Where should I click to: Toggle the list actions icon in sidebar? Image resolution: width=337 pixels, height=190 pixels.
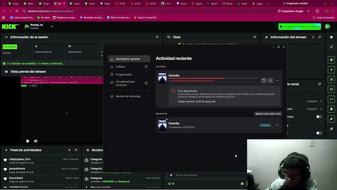click(331, 79)
